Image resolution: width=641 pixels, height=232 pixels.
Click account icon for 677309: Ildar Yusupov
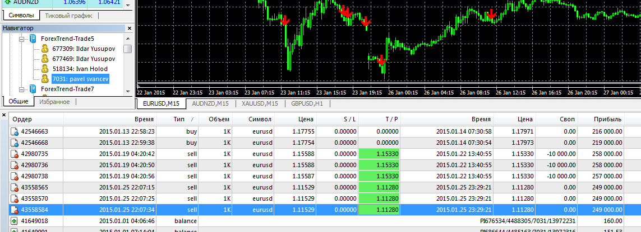coord(45,49)
